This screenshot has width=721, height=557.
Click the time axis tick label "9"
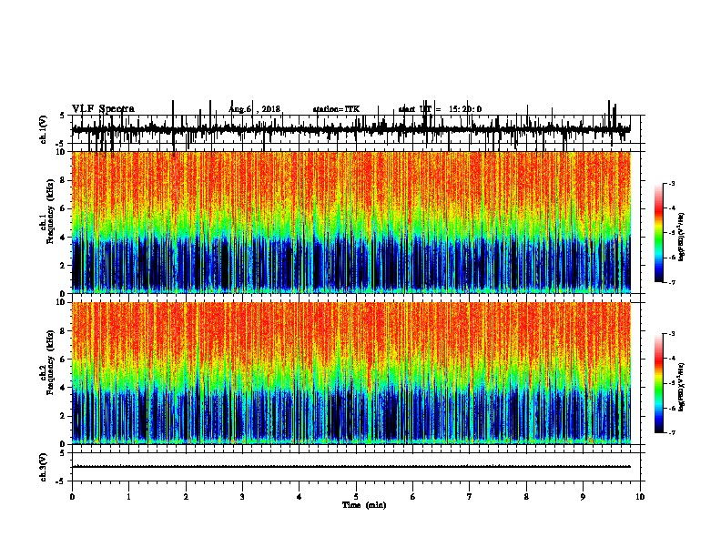(x=583, y=496)
